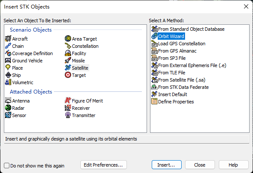This screenshot has height=173, width=253.
Task: Select the 'Target' label
Action: point(79,75)
